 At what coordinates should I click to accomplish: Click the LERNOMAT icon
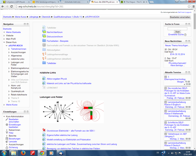click(44, 87)
